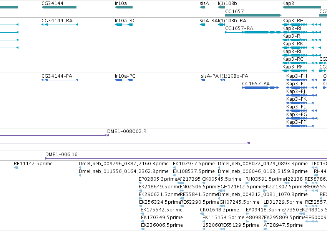
Task: Click the l(1)10Bb gene label
Action: (227, 3)
